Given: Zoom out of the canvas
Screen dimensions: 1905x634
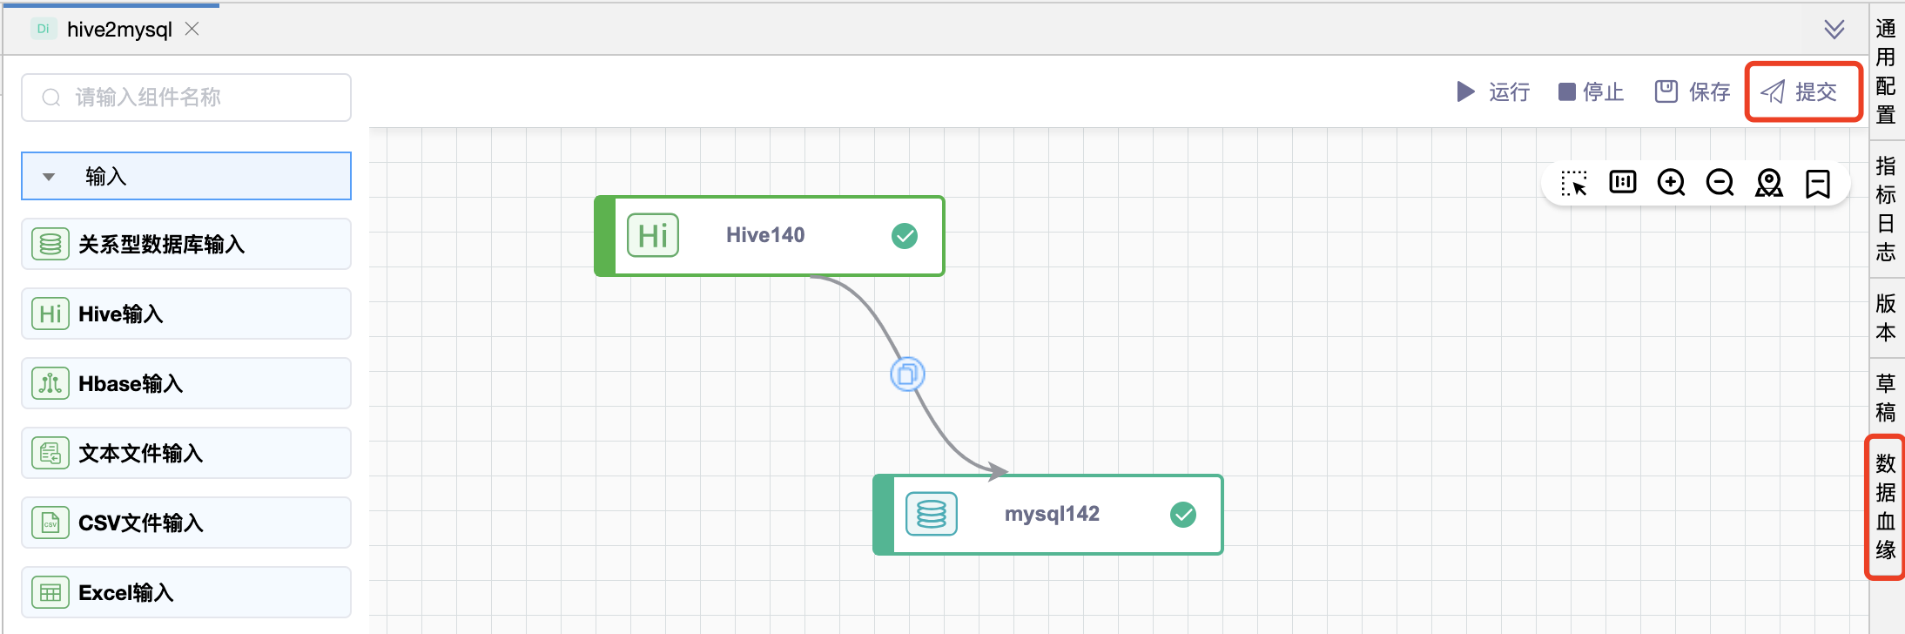Looking at the screenshot, I should click(1720, 183).
